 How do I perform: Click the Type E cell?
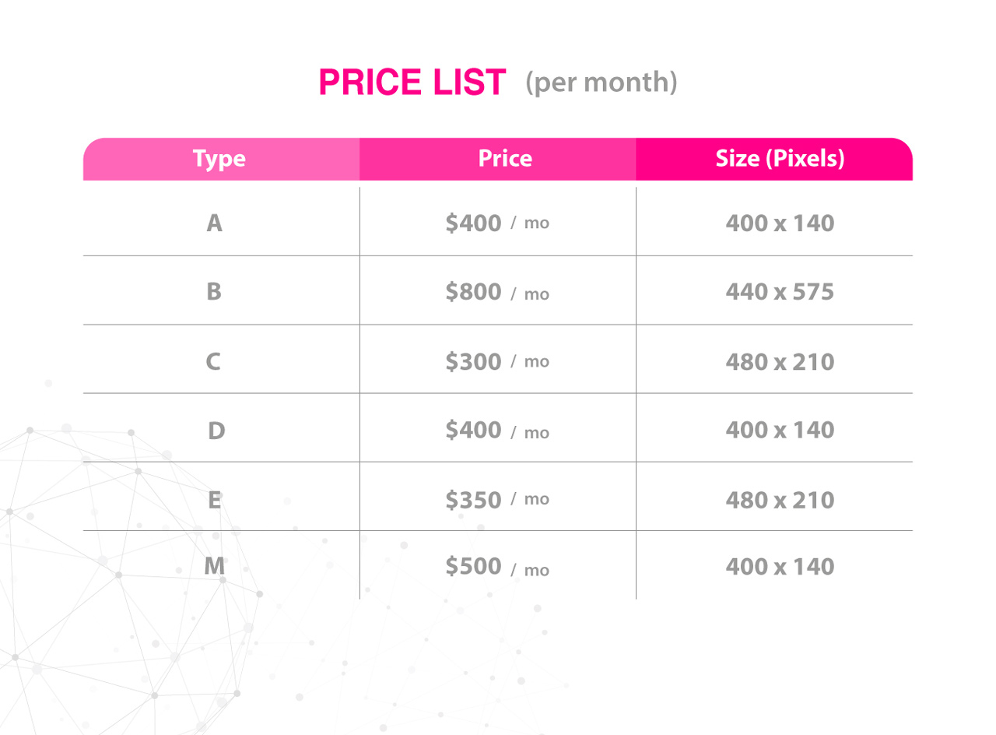pyautogui.click(x=215, y=498)
